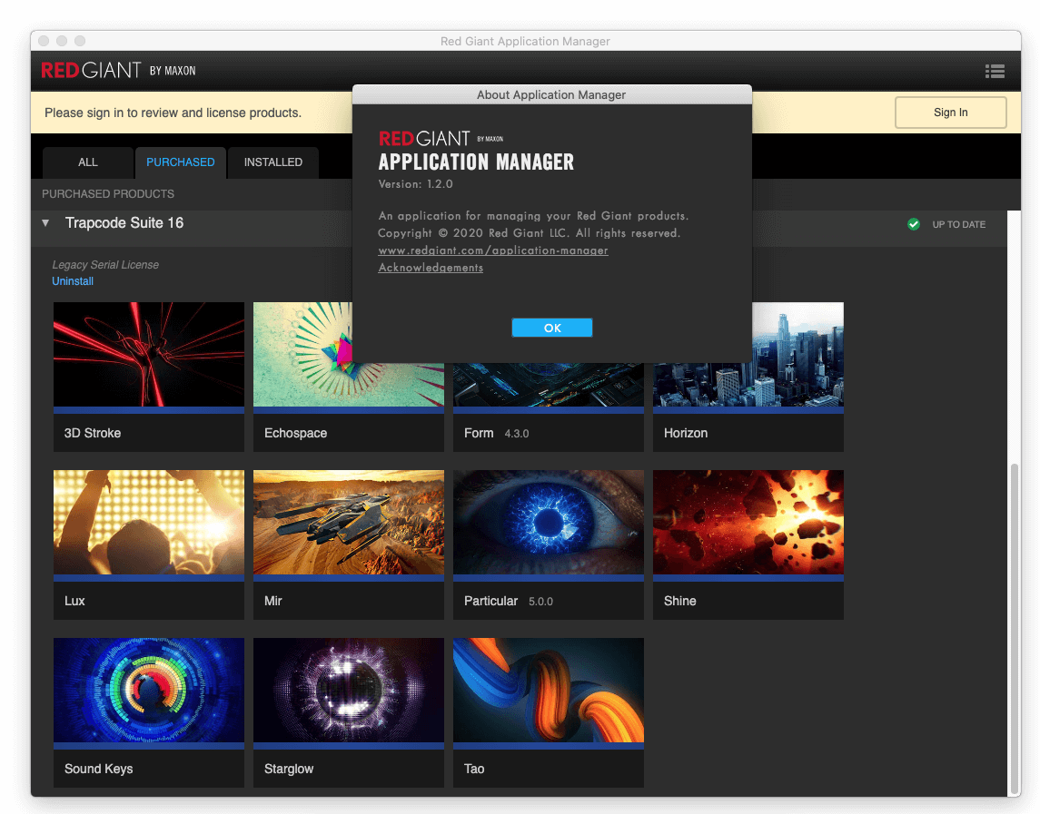Click the Uninstall link
Viewport: 1040px width, 814px height.
[73, 281]
